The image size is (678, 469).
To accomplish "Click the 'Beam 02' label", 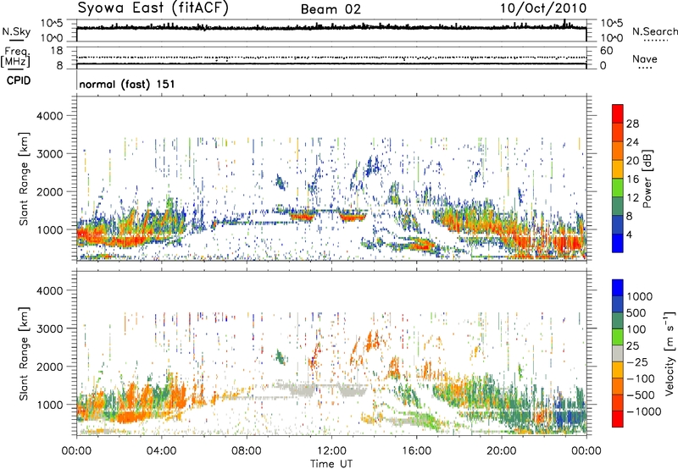I will [x=331, y=9].
